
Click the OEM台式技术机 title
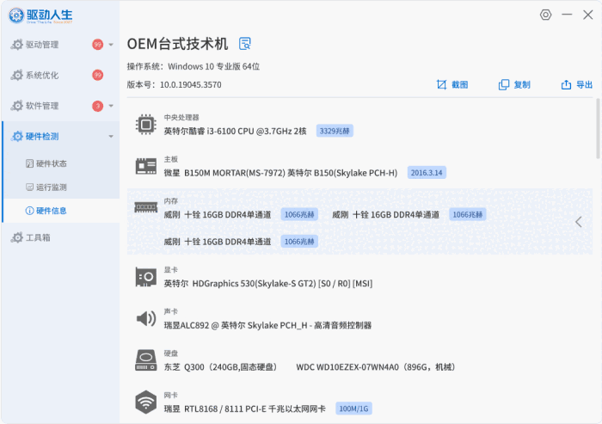[x=177, y=44]
